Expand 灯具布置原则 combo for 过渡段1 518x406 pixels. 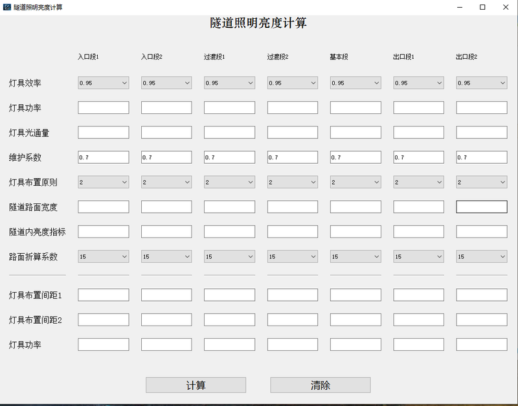click(229, 182)
